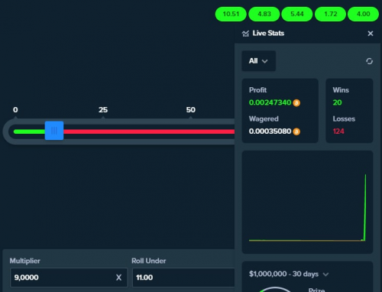Click the Live Stats chart icon
This screenshot has height=292, width=382.
pos(245,34)
